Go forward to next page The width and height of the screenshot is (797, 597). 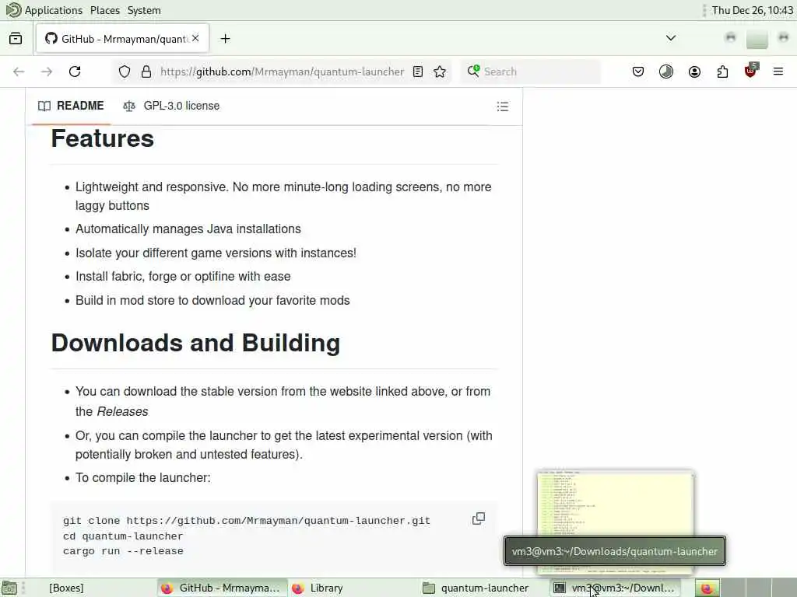47,72
